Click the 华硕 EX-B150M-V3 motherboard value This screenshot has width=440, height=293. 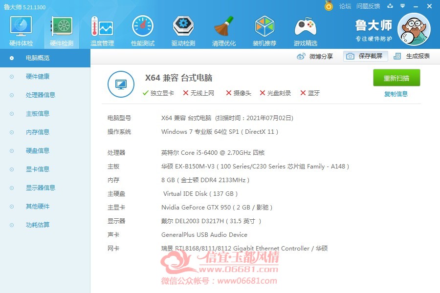click(255, 167)
